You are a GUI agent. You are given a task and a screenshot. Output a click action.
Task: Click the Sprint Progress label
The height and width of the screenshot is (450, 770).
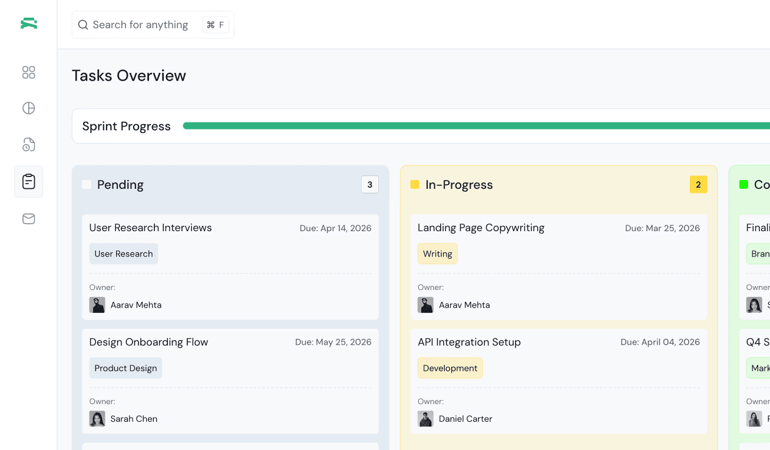[x=127, y=126]
